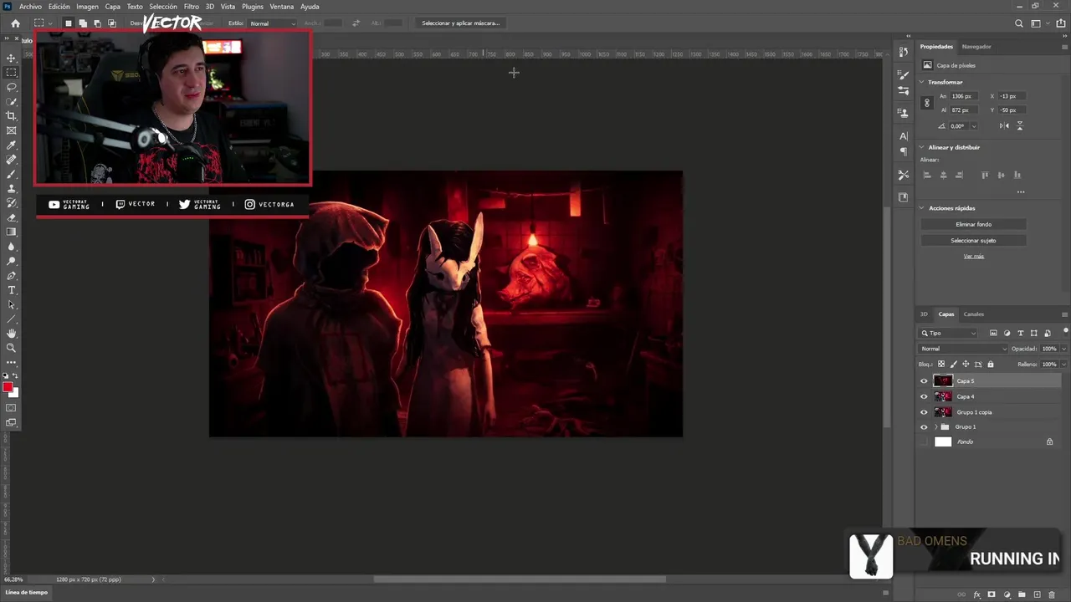Show more align options (three dots)
Screen dimensions: 1071x602
click(x=1021, y=192)
